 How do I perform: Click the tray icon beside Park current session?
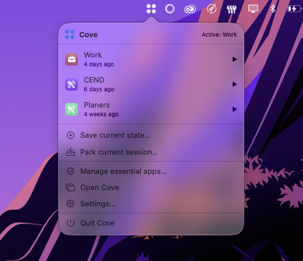(x=70, y=152)
